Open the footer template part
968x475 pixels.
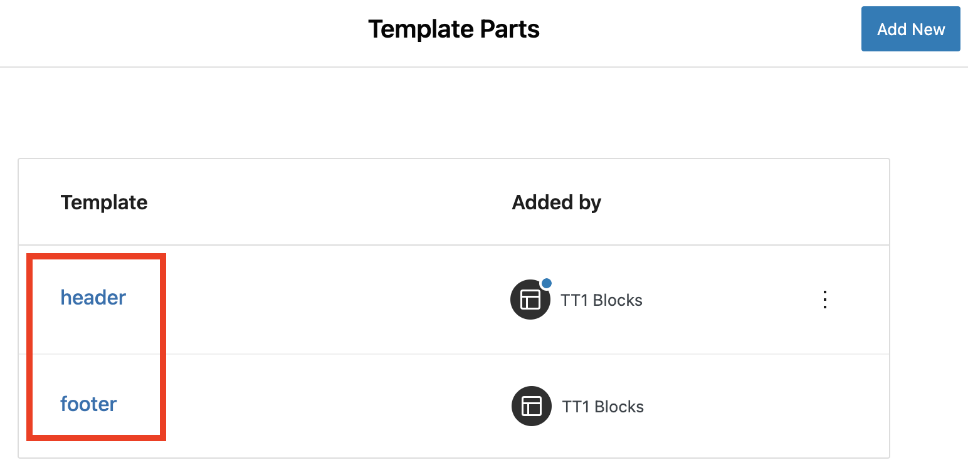tap(88, 404)
